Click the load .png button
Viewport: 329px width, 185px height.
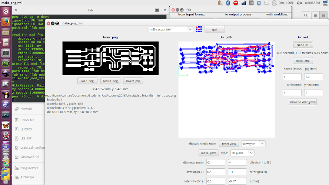87,81
